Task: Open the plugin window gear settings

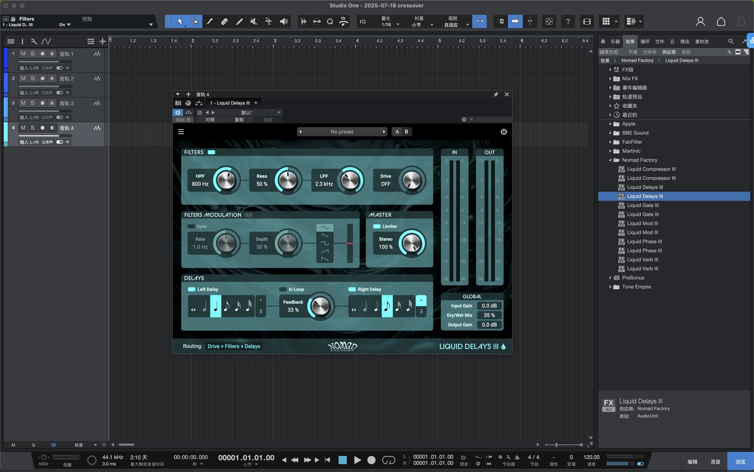Action: (x=464, y=119)
